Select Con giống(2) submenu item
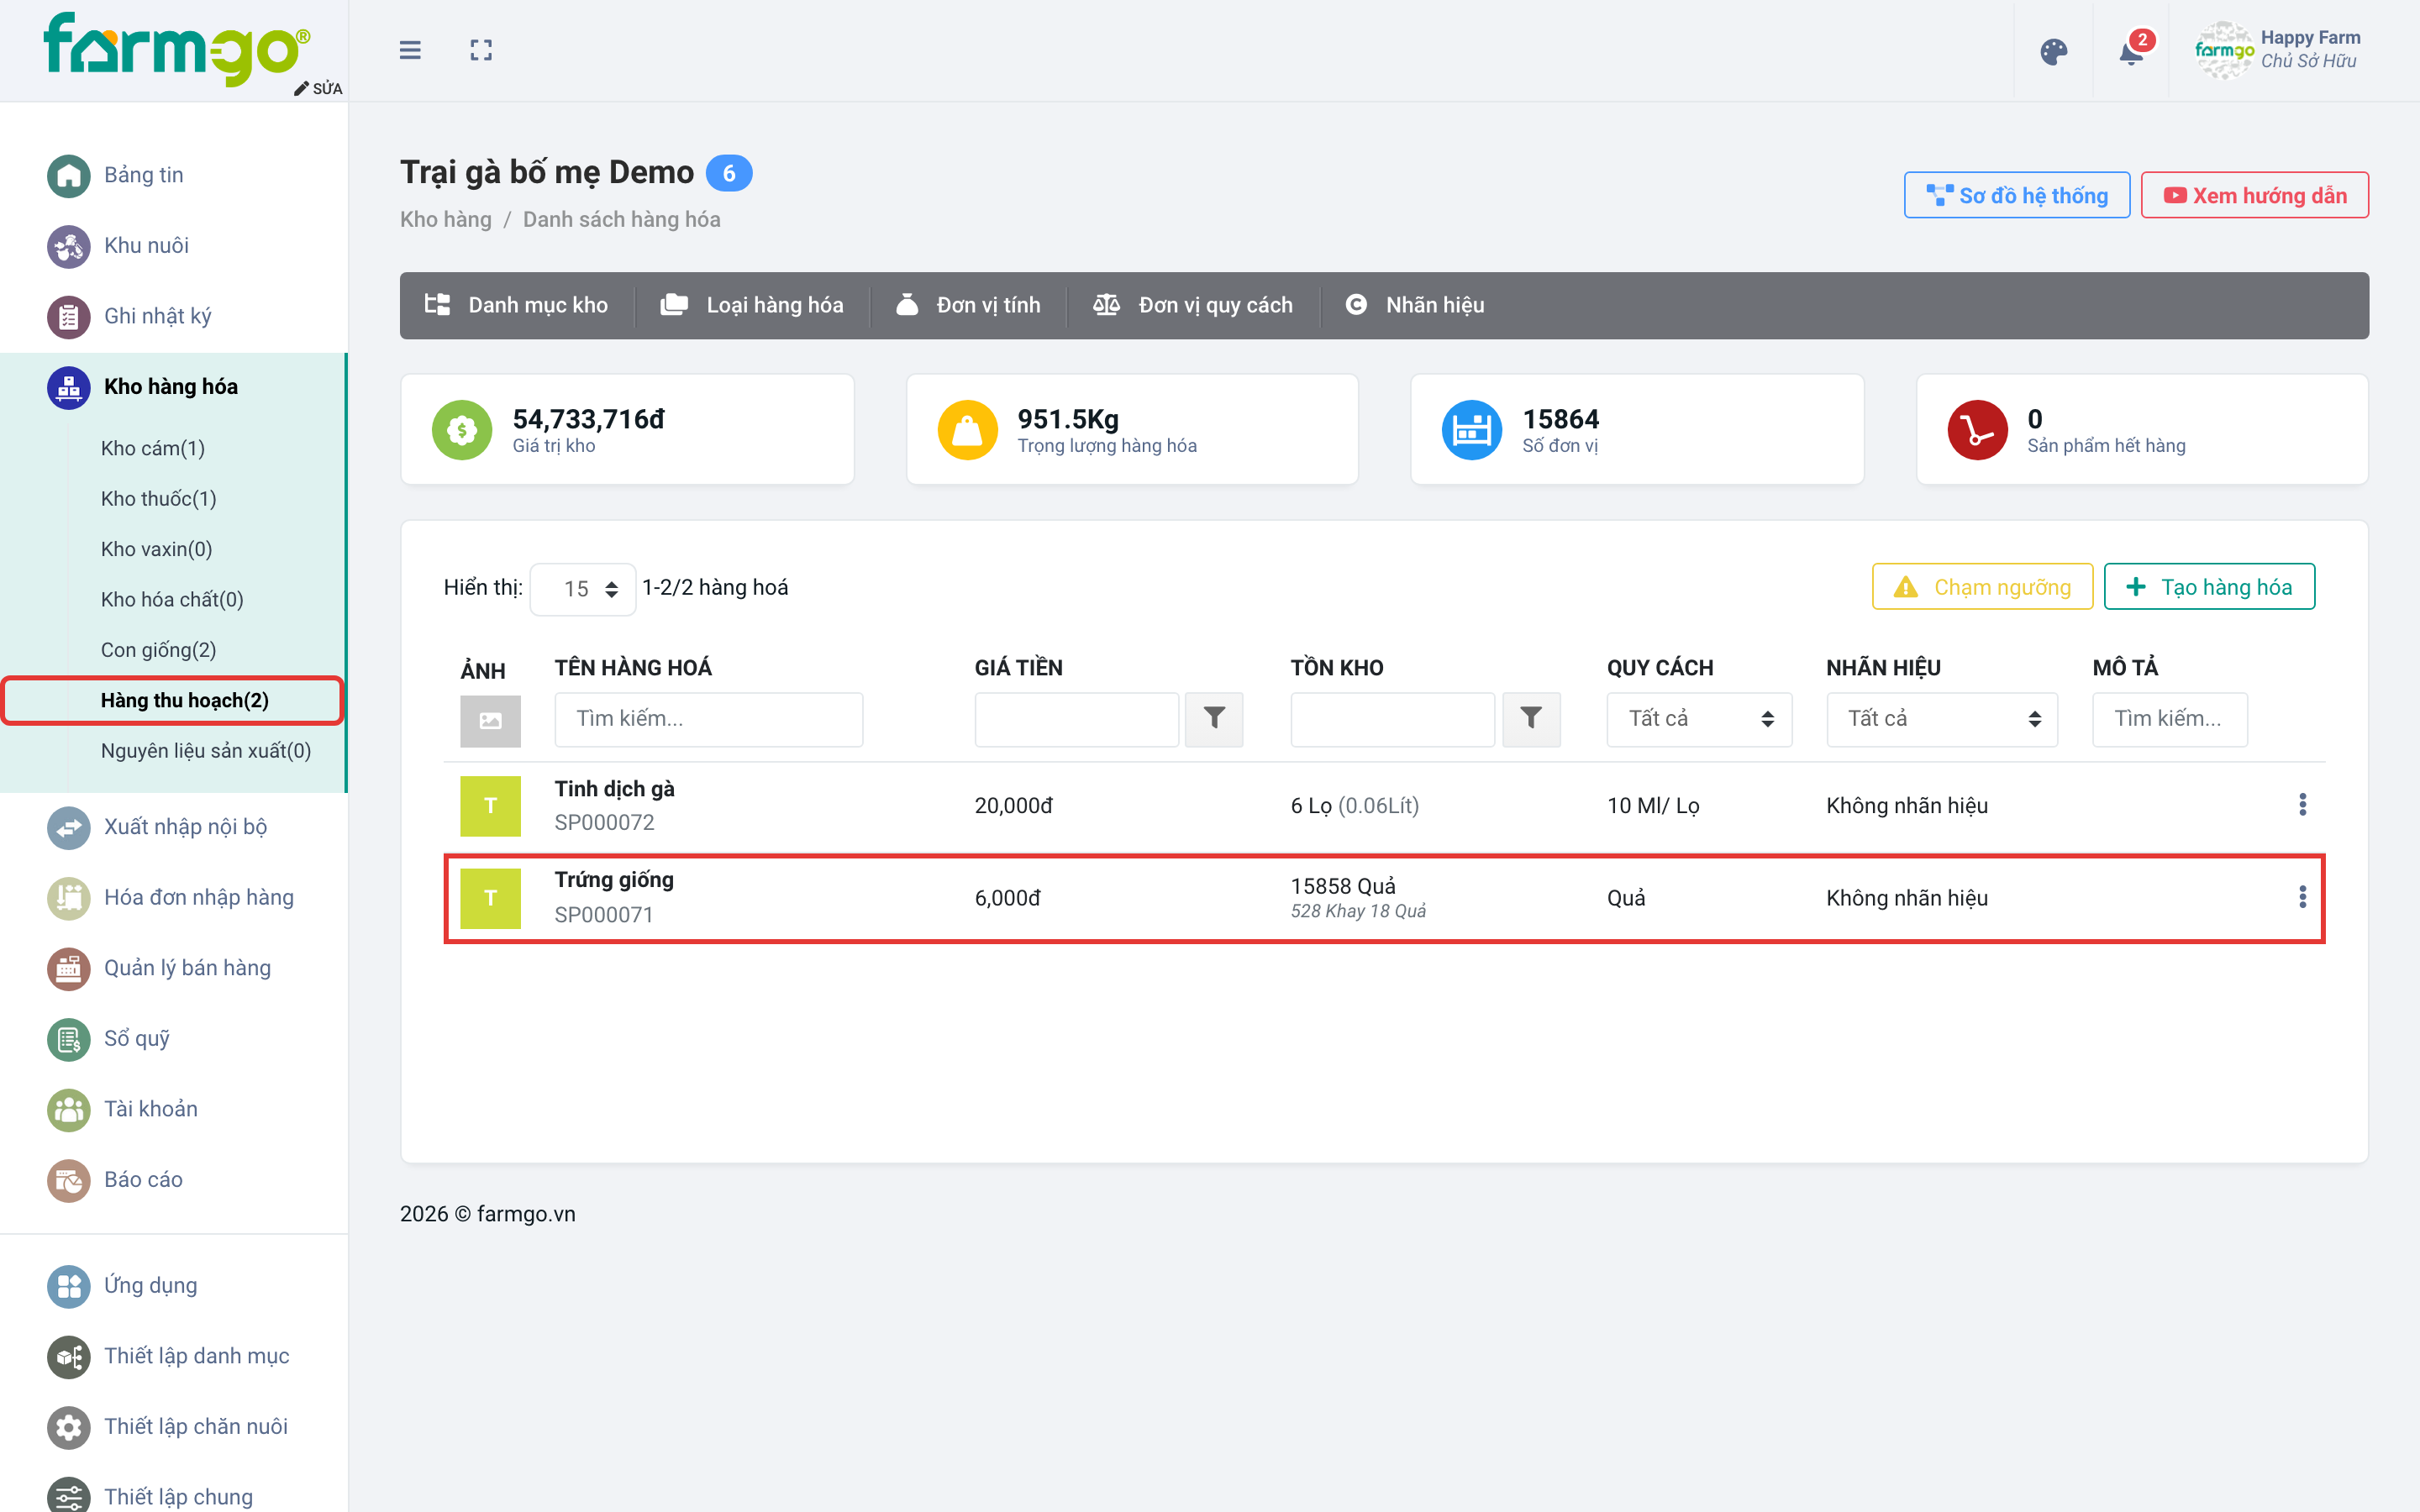 pyautogui.click(x=159, y=650)
